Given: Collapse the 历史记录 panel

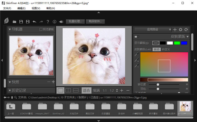Looking at the screenshot, I should click(10, 90).
